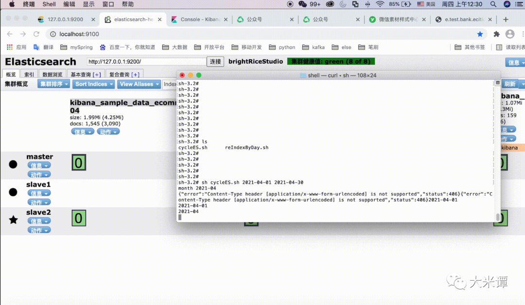
Task: Open slave1 node 动作 dropdown
Action: (39, 202)
